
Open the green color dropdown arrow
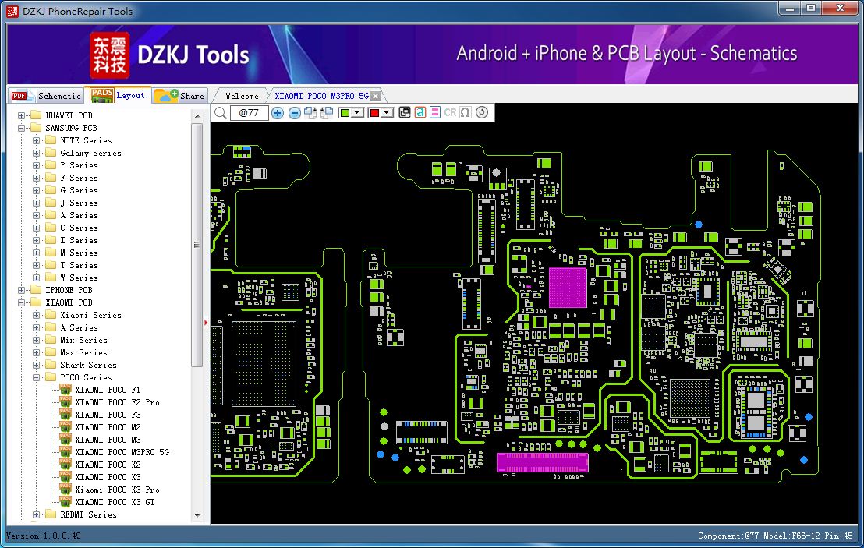point(358,113)
